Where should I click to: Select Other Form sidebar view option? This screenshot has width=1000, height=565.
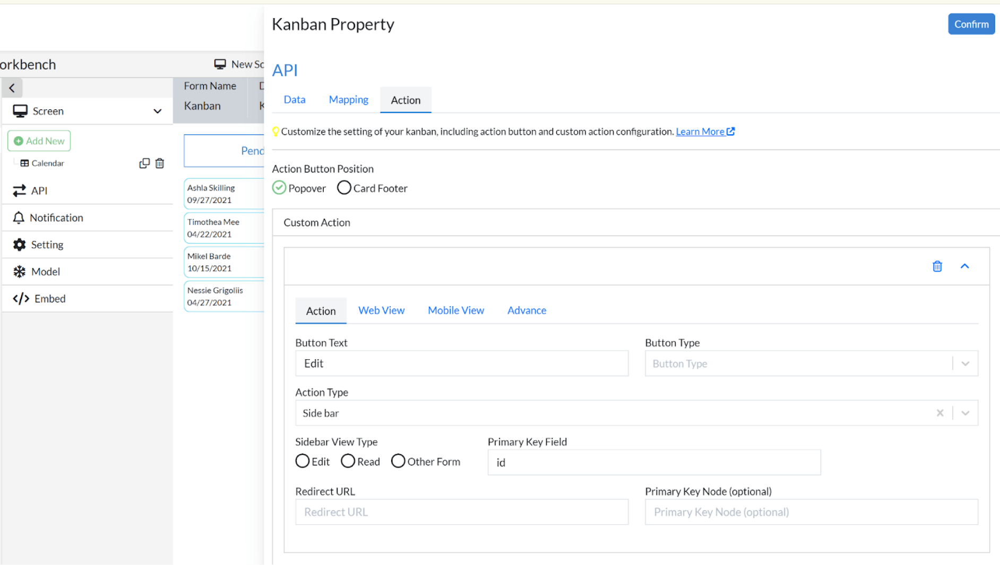[x=398, y=461]
